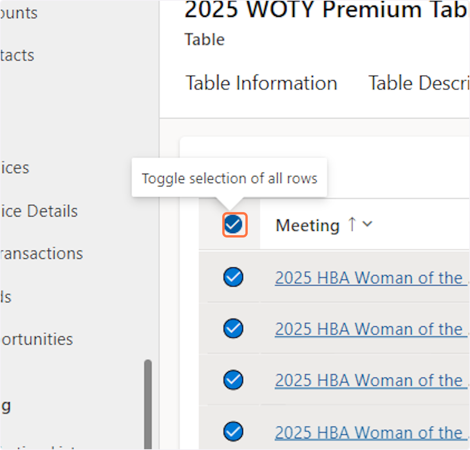The height and width of the screenshot is (450, 470).
Task: Click the sidebar vertical scrollbar
Action: 148,403
